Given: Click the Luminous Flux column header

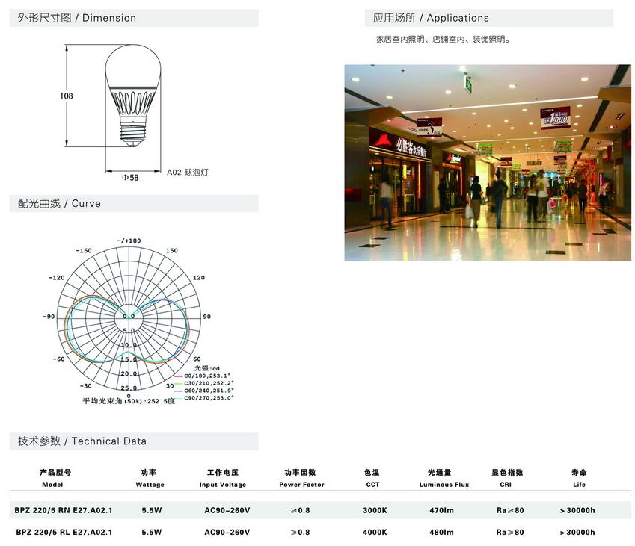Looking at the screenshot, I should tap(444, 485).
